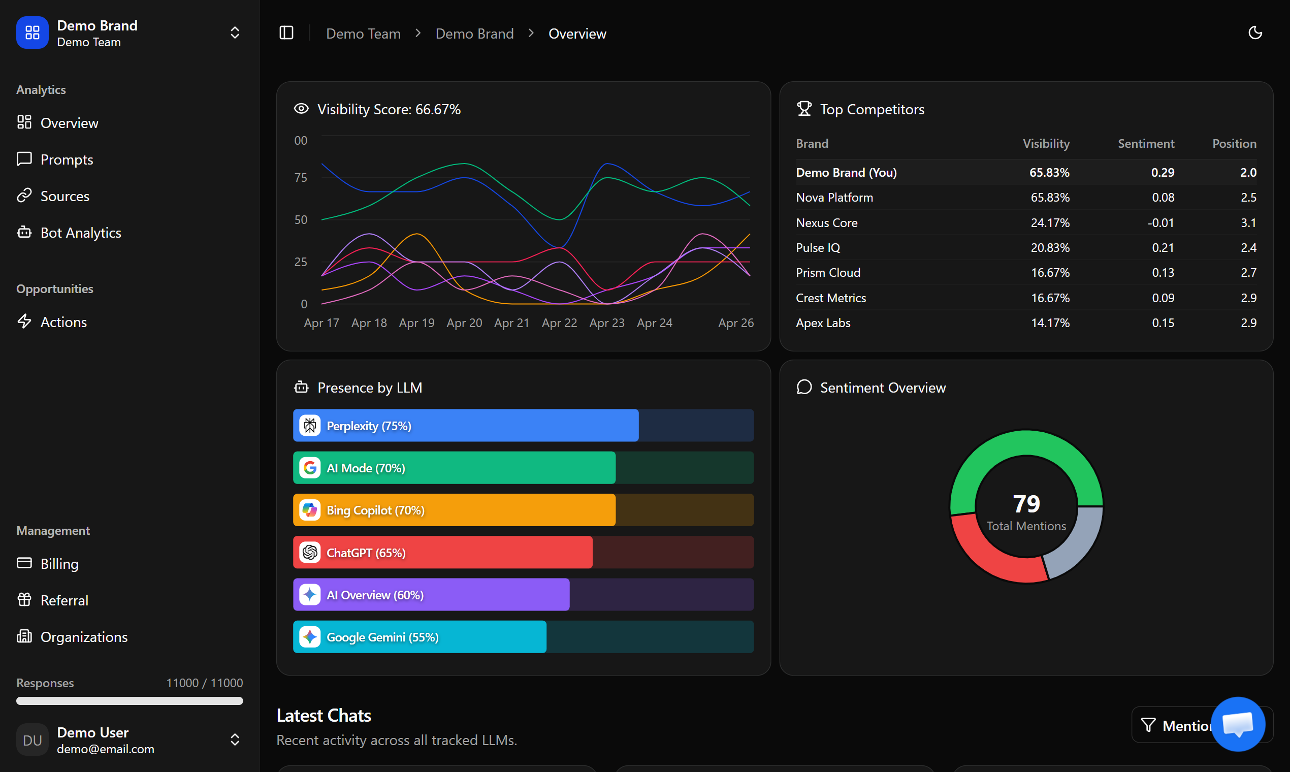Click the Actions lightning bolt icon
The image size is (1290, 772).
[x=24, y=321]
